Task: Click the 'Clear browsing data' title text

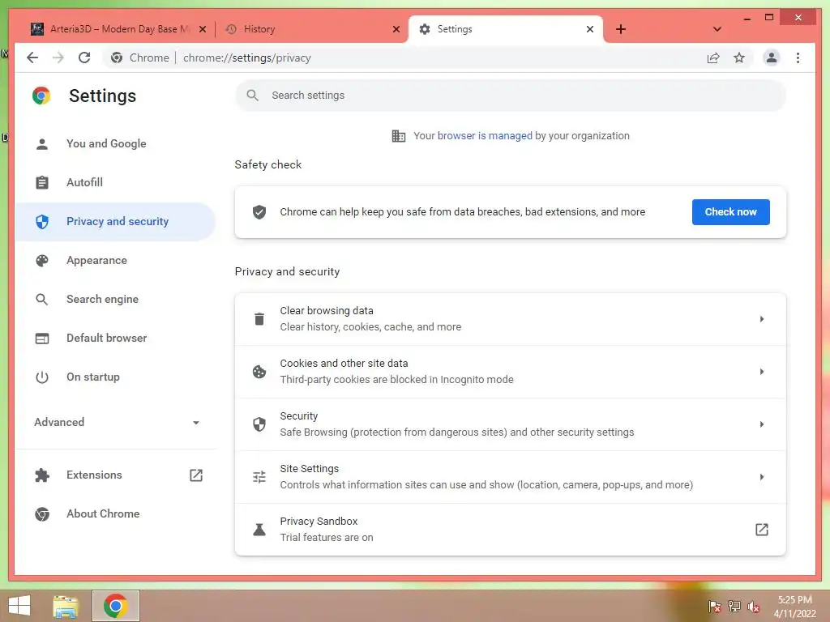Action: (327, 311)
